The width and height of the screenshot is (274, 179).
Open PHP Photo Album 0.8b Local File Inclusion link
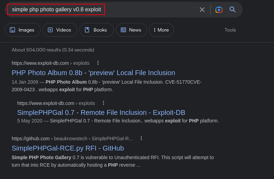(x=93, y=73)
